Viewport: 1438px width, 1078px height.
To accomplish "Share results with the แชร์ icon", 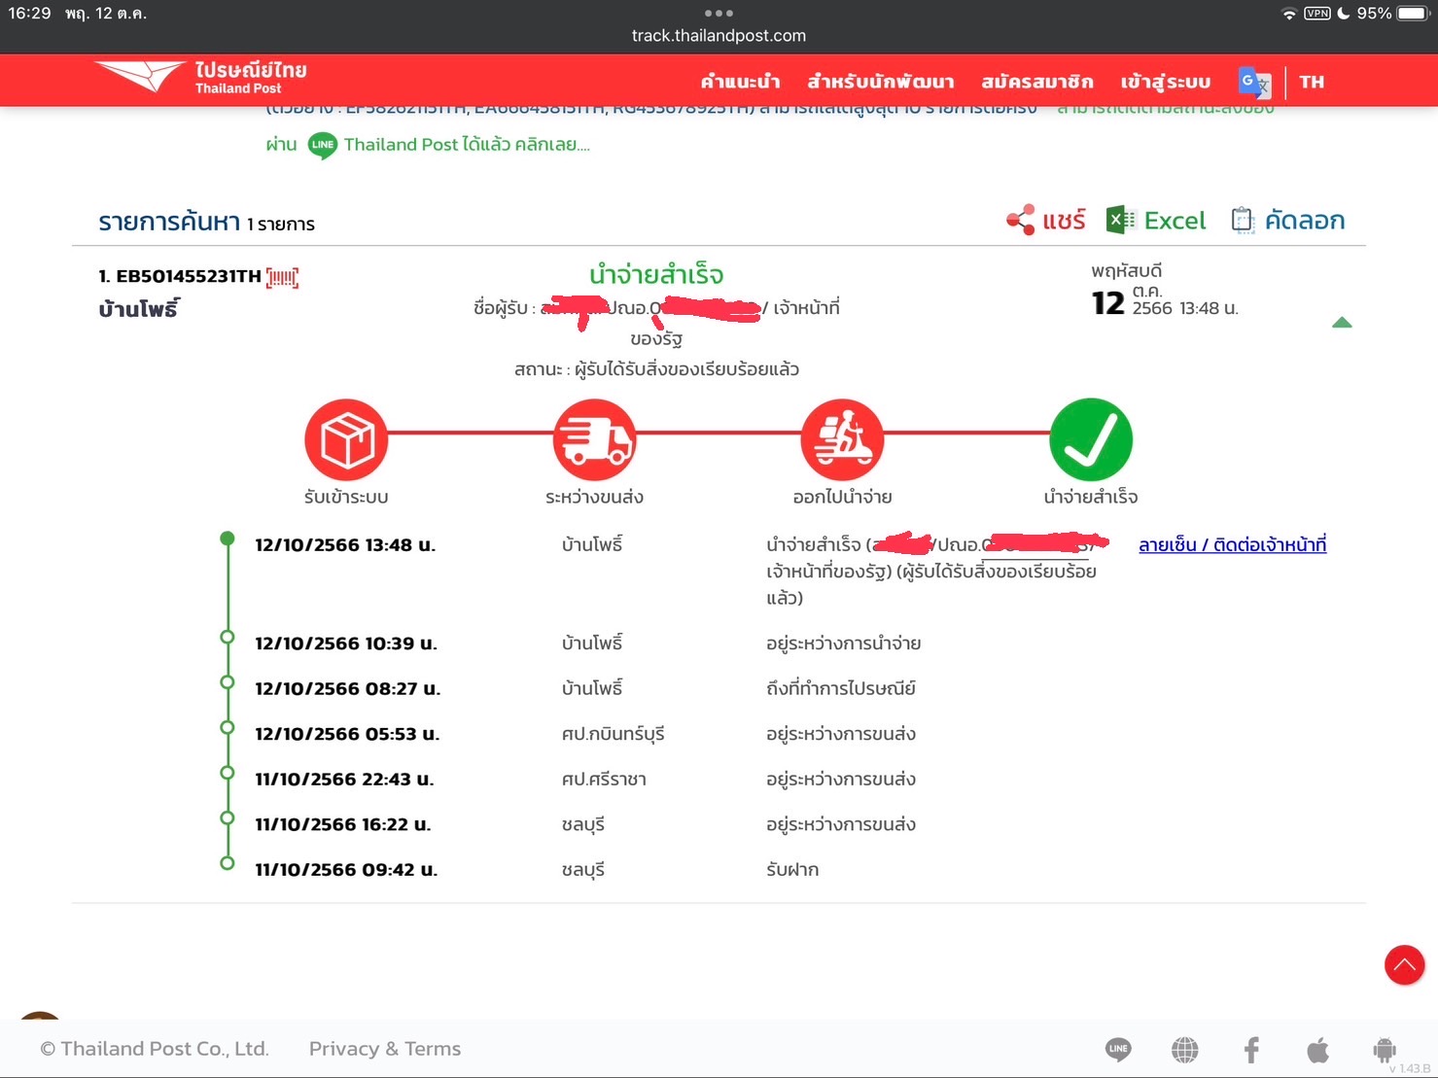I will pos(1021,220).
